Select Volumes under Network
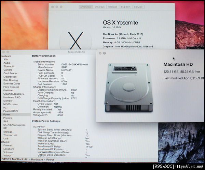 pyautogui.click(x=8, y=152)
